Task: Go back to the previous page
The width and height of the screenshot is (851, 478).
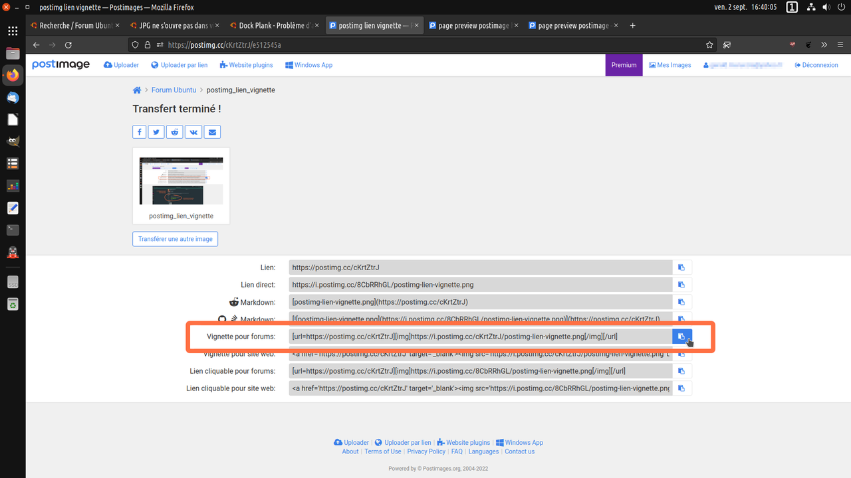Action: pos(37,45)
